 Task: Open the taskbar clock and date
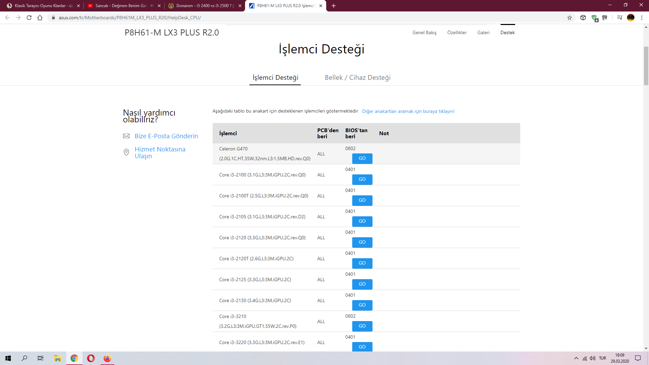tap(620, 358)
